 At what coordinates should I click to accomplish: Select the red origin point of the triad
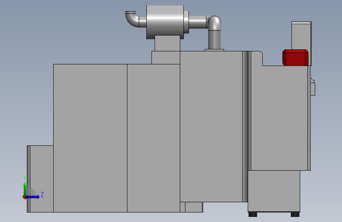pyautogui.click(x=24, y=197)
